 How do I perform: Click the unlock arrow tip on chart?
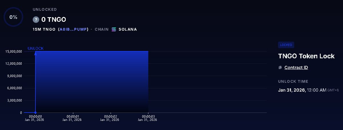(35, 53)
